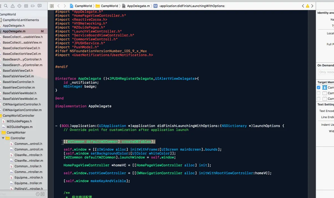Click the CampWorld project icon in jump bar
Viewport: 334px width, 198px height.
72,6
